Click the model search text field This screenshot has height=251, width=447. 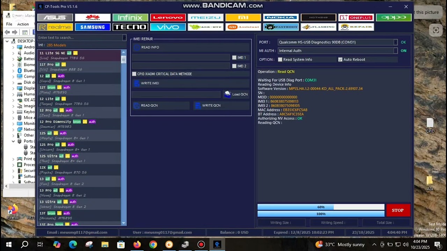pos(80,38)
